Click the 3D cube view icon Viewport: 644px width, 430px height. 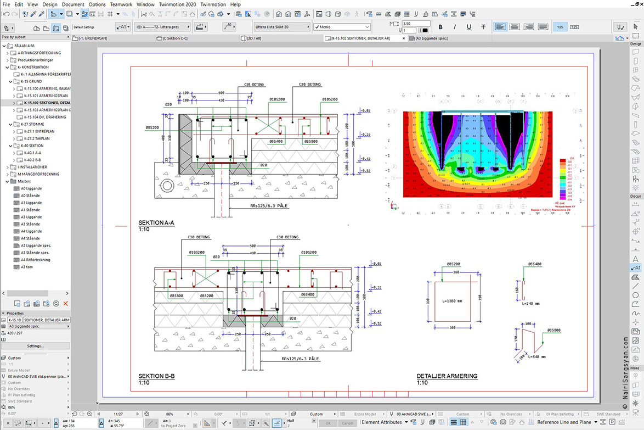coord(337,14)
